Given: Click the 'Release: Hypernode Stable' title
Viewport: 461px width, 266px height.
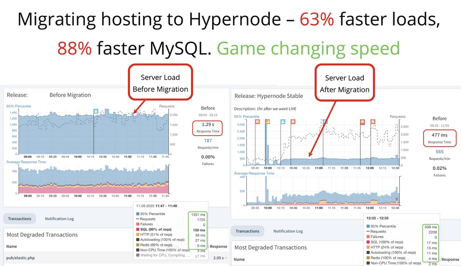Looking at the screenshot, I should [269, 96].
